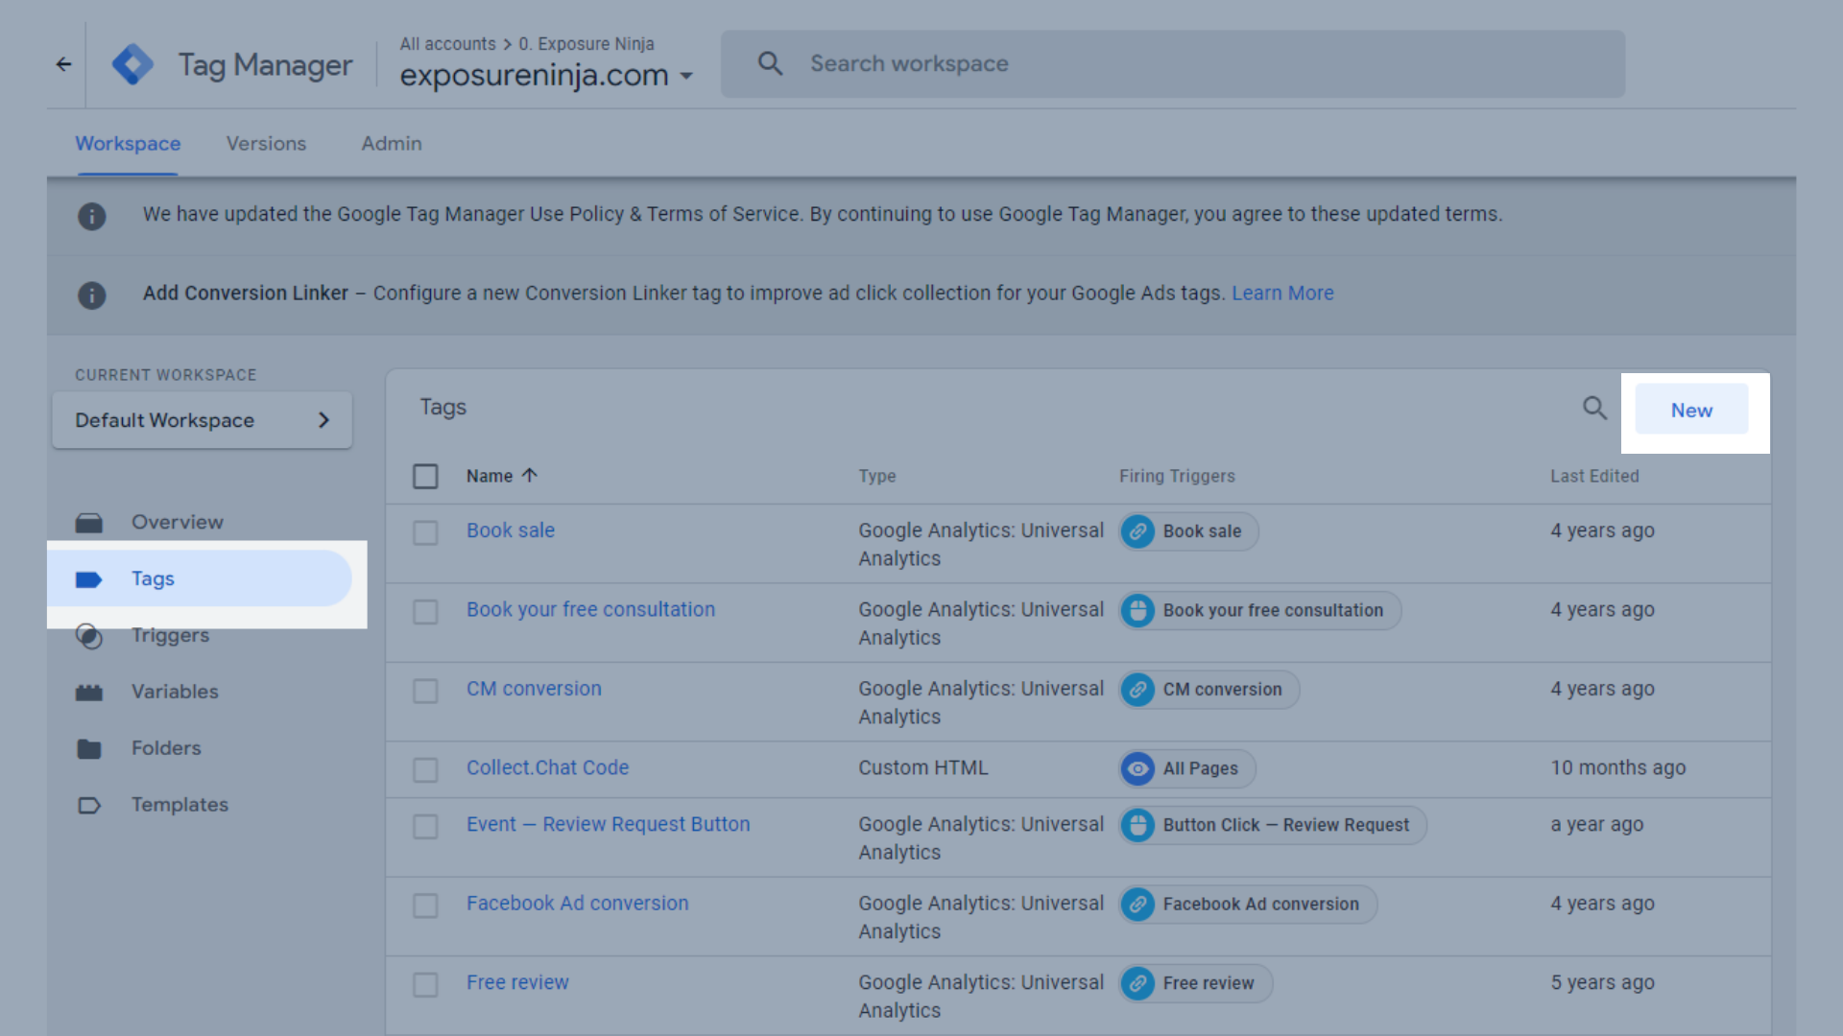This screenshot has width=1843, height=1036.
Task: Click the back arrow icon
Action: 63,64
